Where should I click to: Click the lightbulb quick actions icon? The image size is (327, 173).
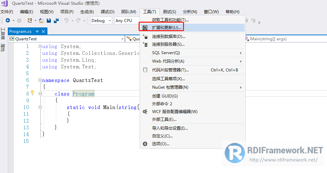tap(32, 92)
